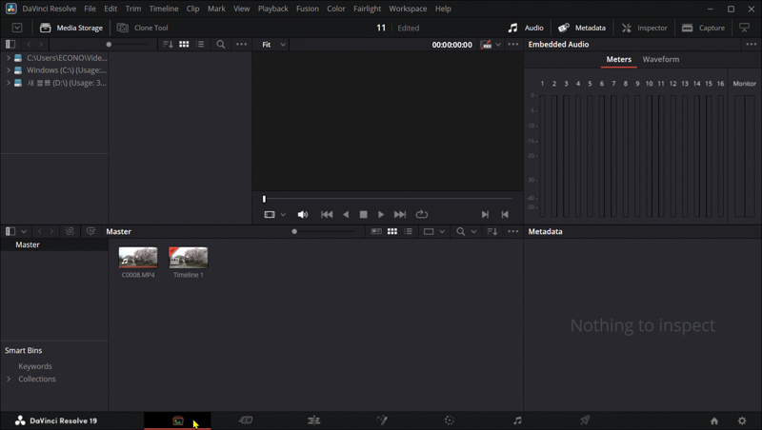Open the File menu
The height and width of the screenshot is (430, 762).
[x=90, y=9]
